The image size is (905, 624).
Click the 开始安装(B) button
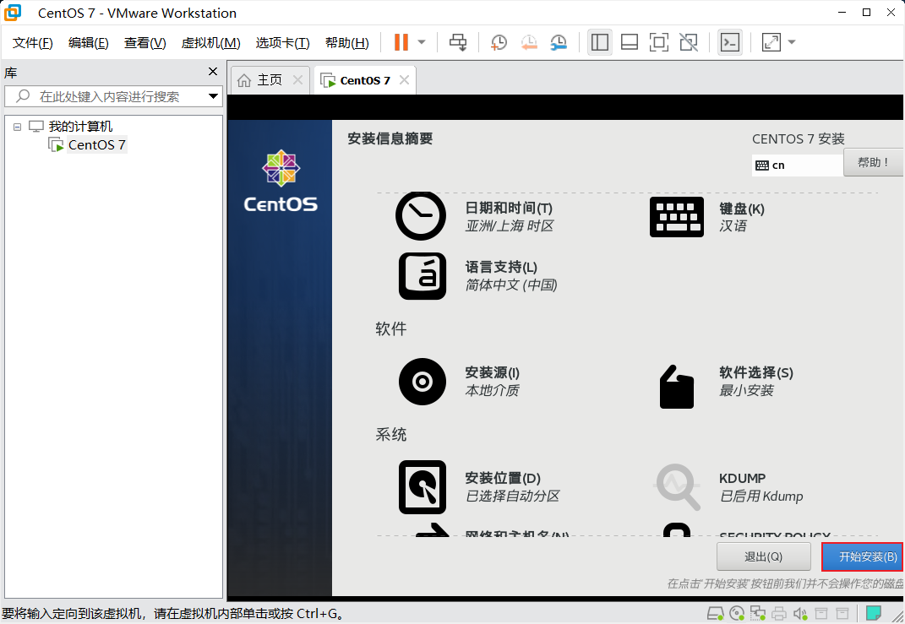coord(864,556)
